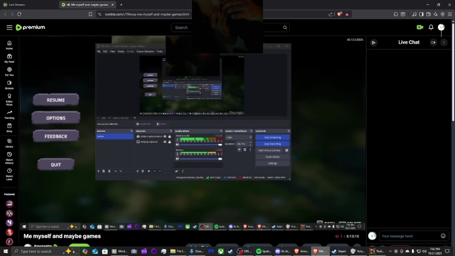Close the Me myself and maybe games tab

[x=113, y=5]
